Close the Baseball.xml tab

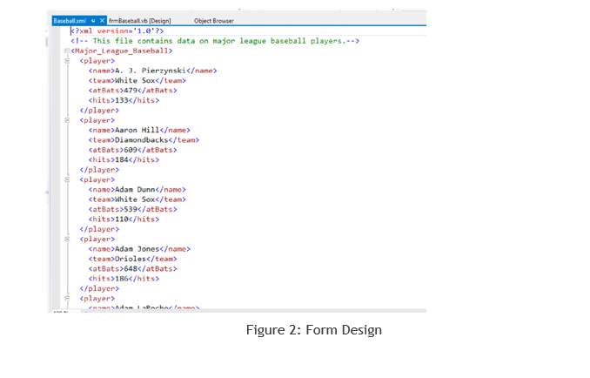[x=102, y=21]
